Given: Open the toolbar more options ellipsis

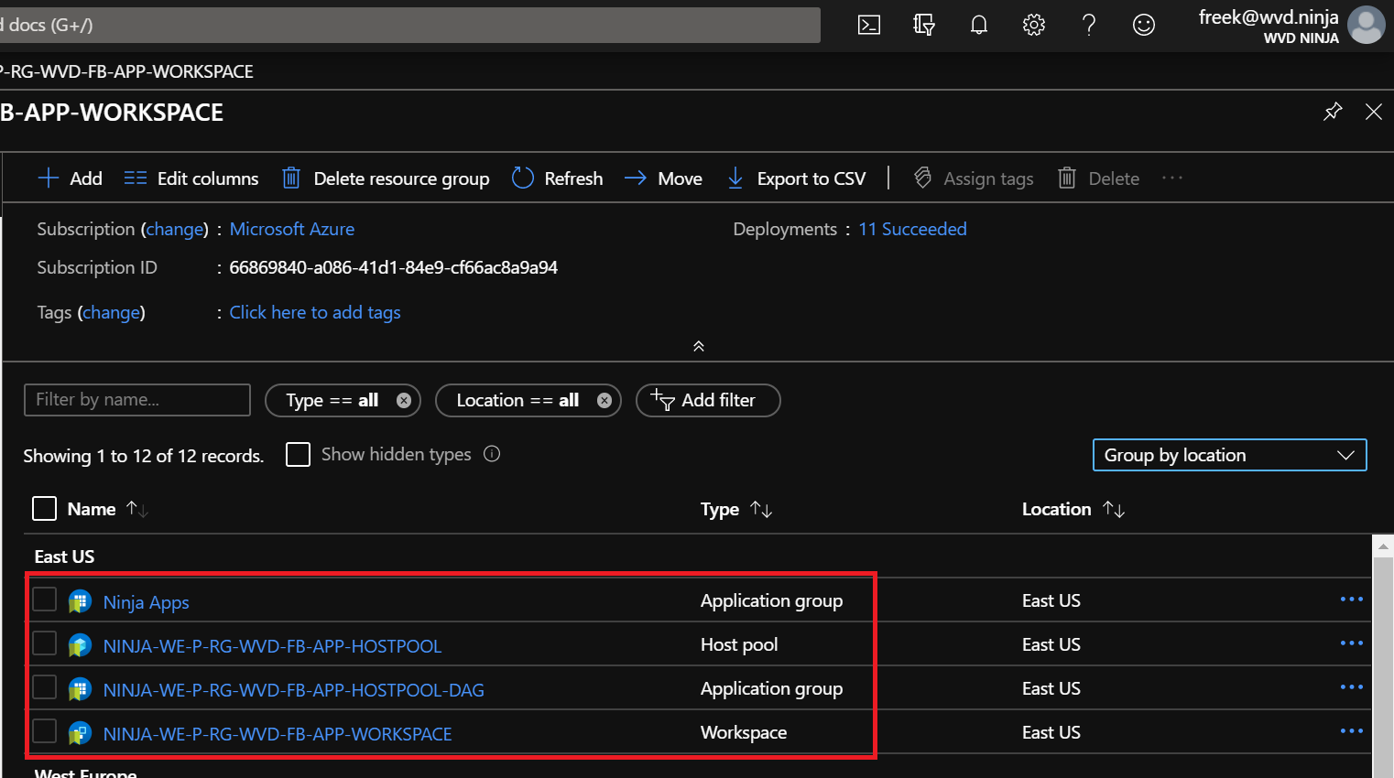Looking at the screenshot, I should [x=1172, y=178].
